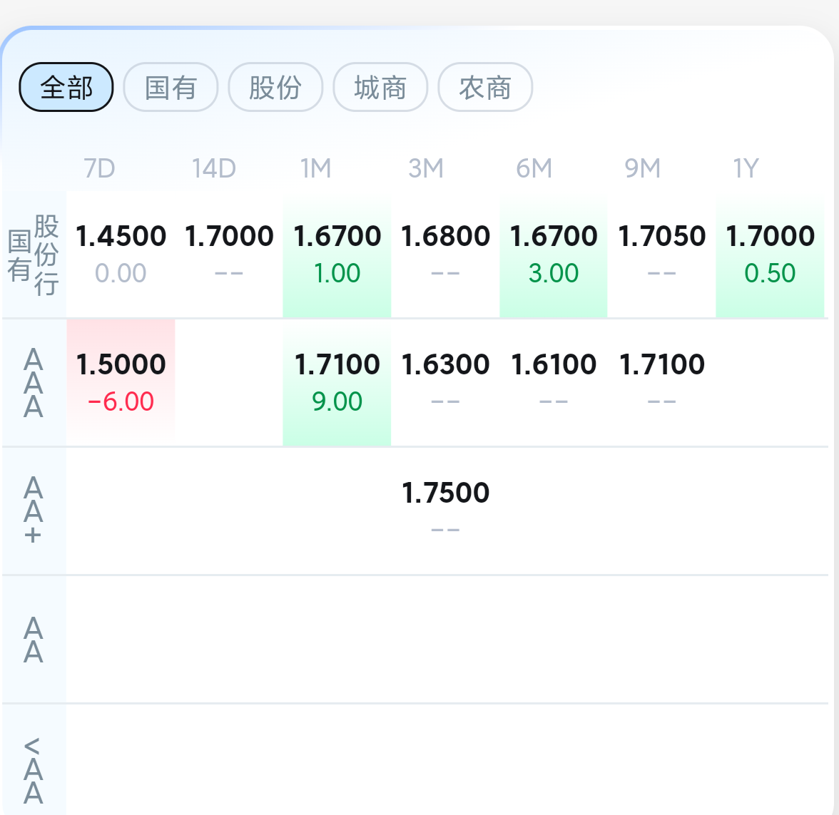839x815 pixels.
Task: Open the AA+ 3M cell showing 1.7500
Action: (445, 511)
